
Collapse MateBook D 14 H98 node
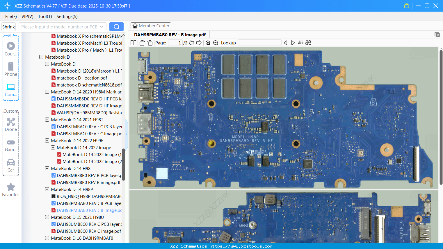click(47, 169)
